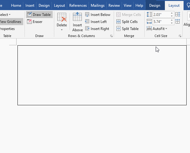
Task: Open the Mailings ribbon tab
Action: tap(97, 6)
